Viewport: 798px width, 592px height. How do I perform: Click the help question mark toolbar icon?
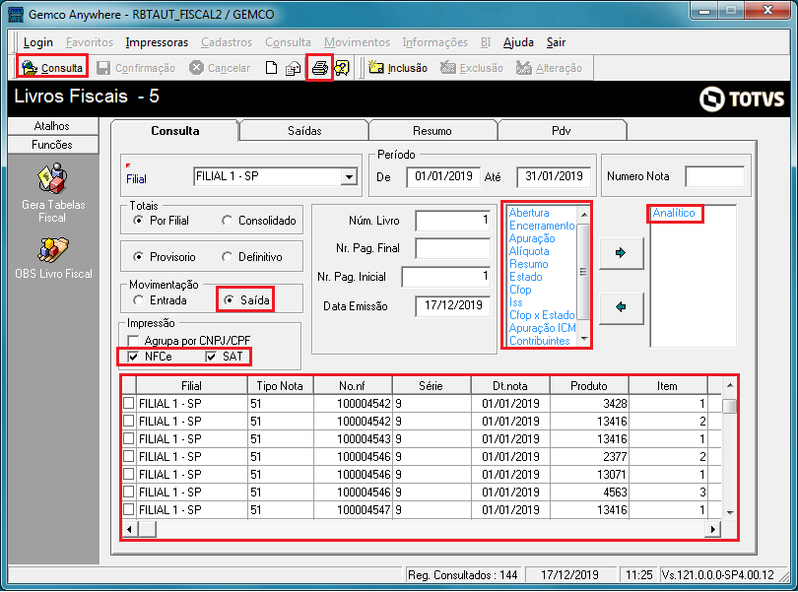342,68
